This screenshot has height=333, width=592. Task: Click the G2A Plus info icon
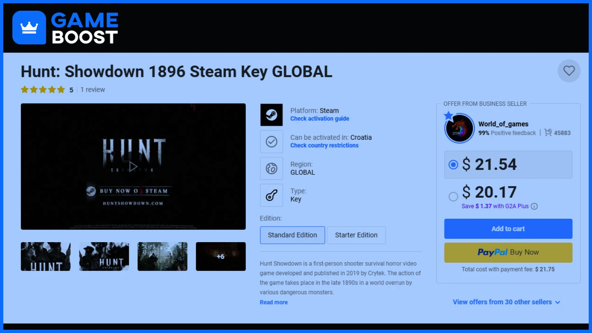coord(534,206)
